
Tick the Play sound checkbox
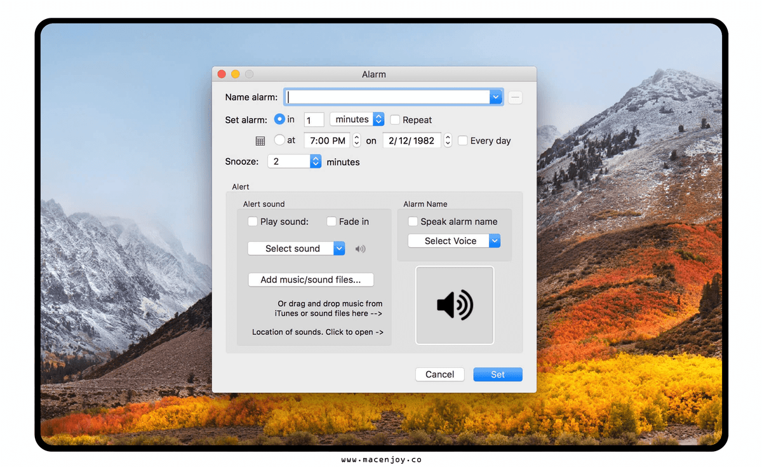click(253, 222)
